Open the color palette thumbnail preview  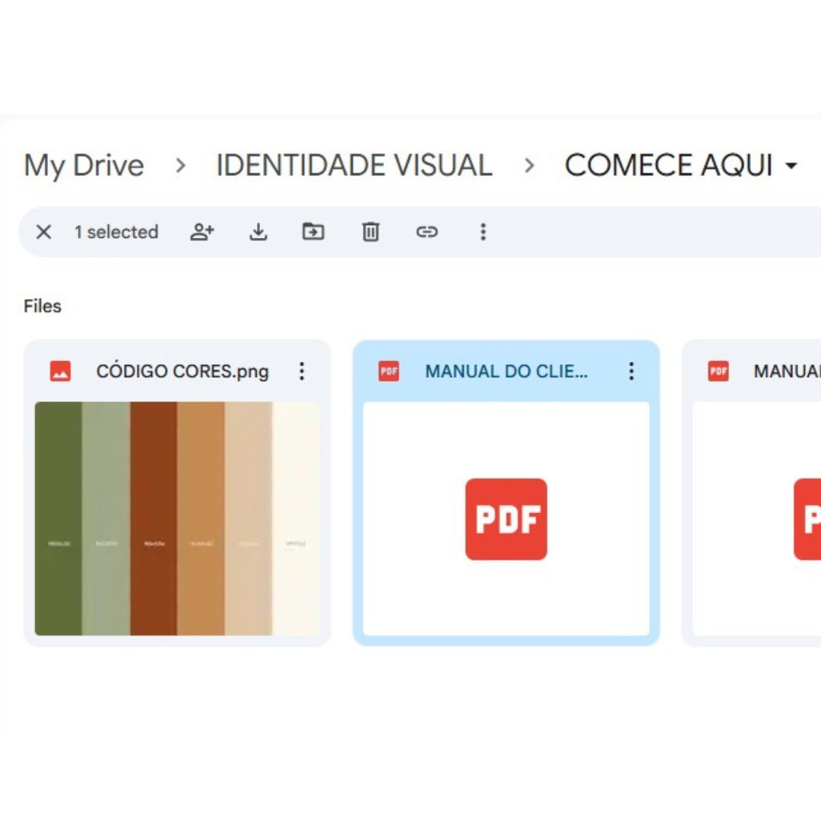177,518
